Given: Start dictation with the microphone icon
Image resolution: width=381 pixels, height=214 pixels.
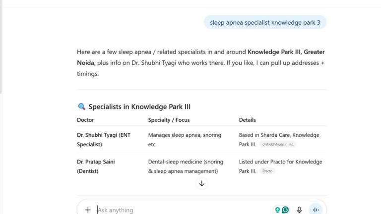Looking at the screenshot, I should pyautogui.click(x=299, y=210).
